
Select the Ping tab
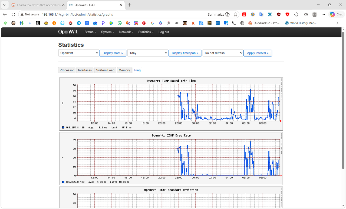(x=137, y=70)
